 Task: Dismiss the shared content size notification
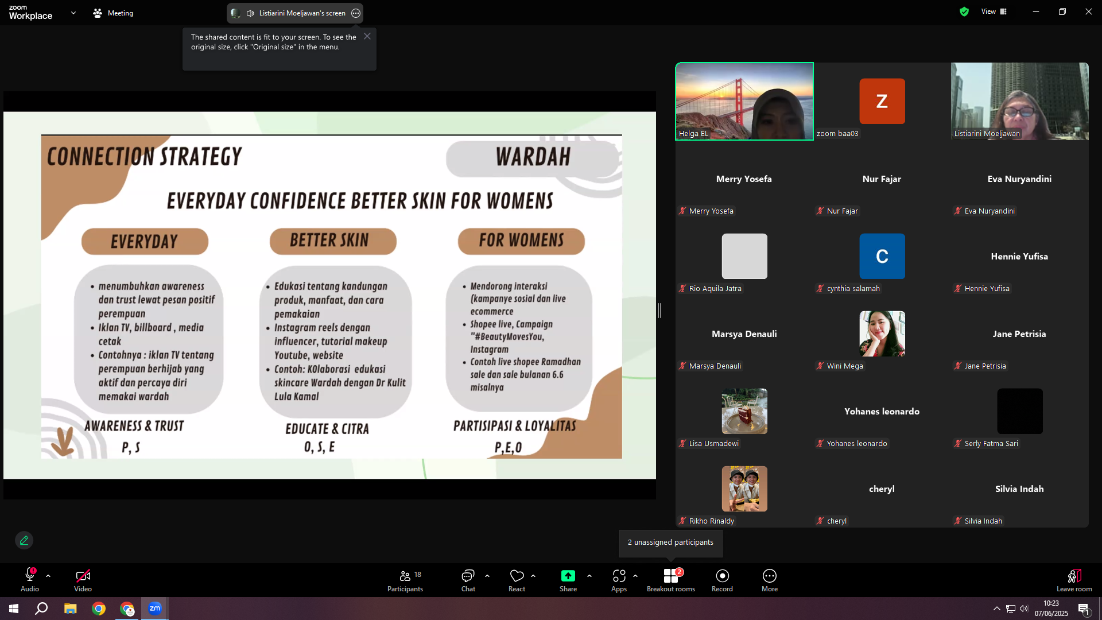(367, 36)
